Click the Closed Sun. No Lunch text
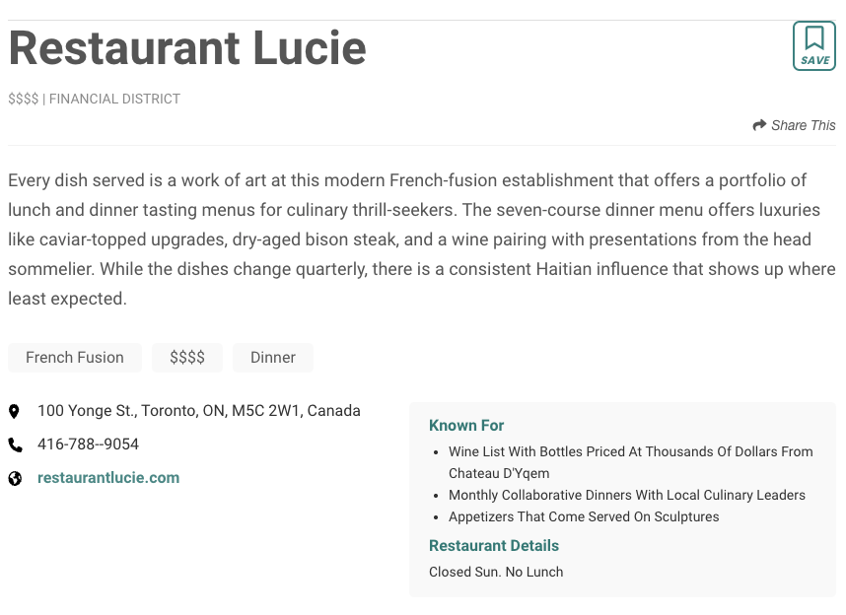Viewport: 846px width, 615px height. coord(496,572)
